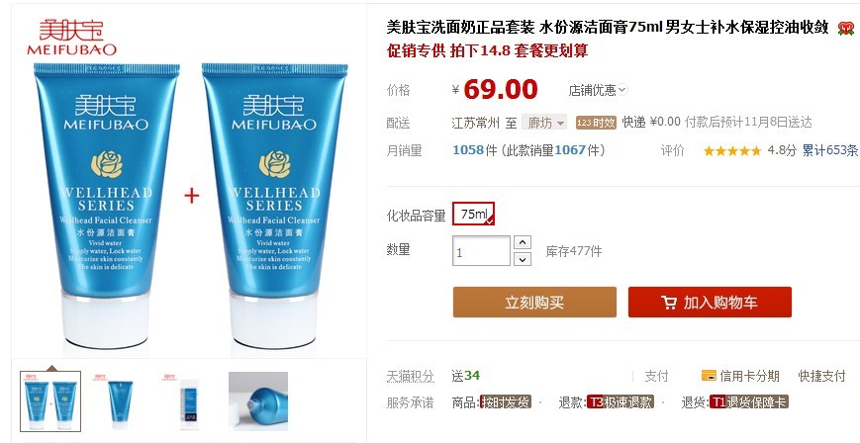Image resolution: width=860 pixels, height=443 pixels.
Task: Click the T3 极速退款 badge
Action: click(x=620, y=402)
